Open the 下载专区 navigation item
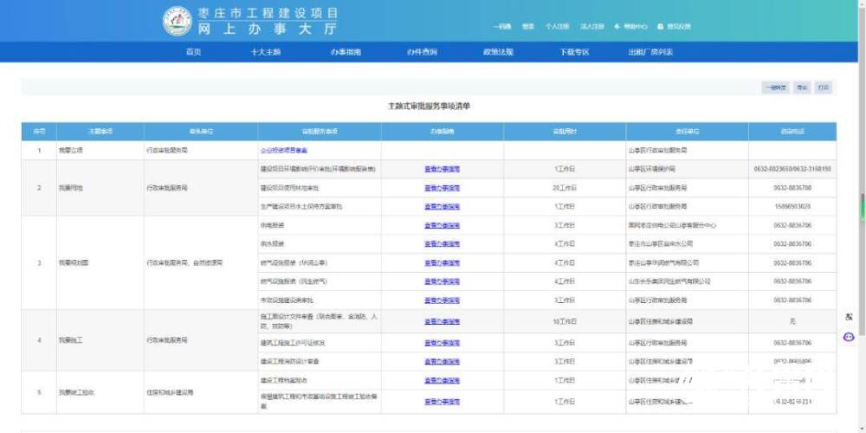Screen dimensions: 866x433 tap(575, 53)
